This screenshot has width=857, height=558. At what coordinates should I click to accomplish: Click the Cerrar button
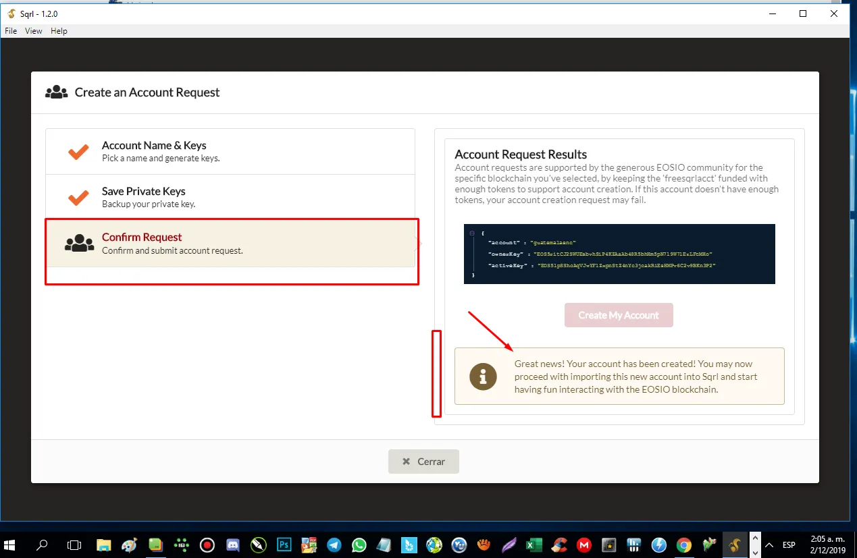[x=423, y=462]
